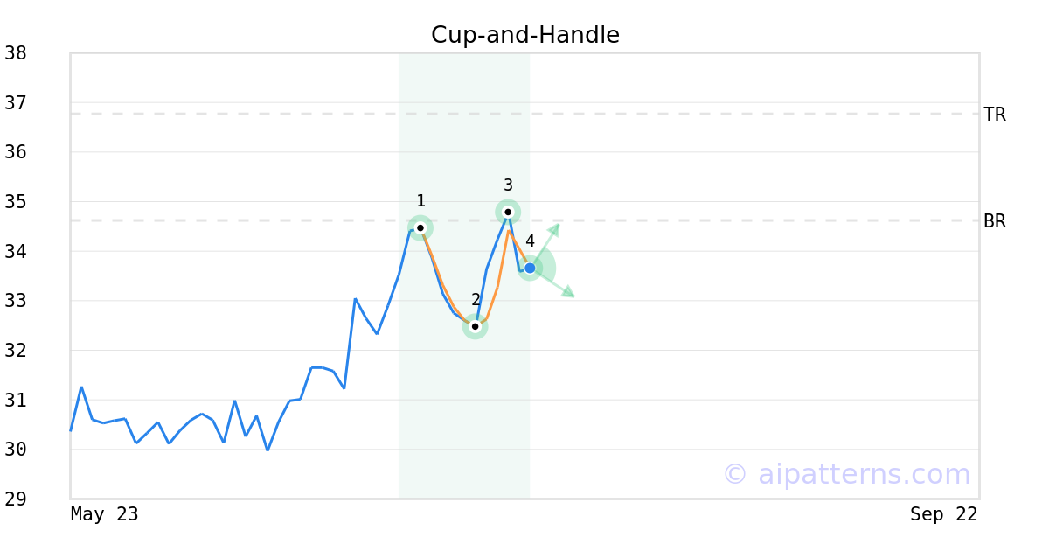This screenshot has height=551, width=1049.
Task: Click the number 4 annotation label
Action: point(530,241)
